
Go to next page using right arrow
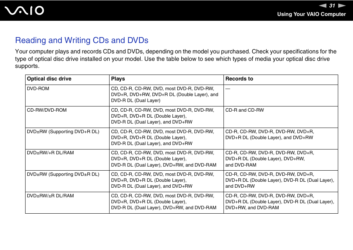[x=342, y=6]
